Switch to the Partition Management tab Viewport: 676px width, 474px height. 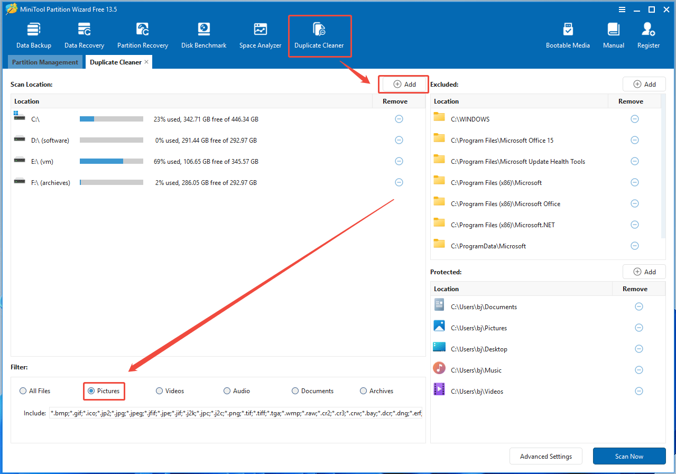pyautogui.click(x=44, y=62)
